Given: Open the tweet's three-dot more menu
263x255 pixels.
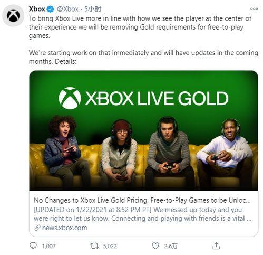Looking at the screenshot, I should pos(254,9).
